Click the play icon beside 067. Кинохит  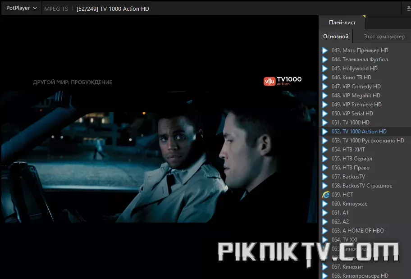coord(325,267)
